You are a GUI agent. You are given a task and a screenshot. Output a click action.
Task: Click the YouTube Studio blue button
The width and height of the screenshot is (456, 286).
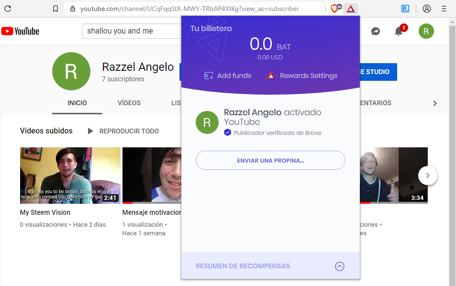(378, 72)
